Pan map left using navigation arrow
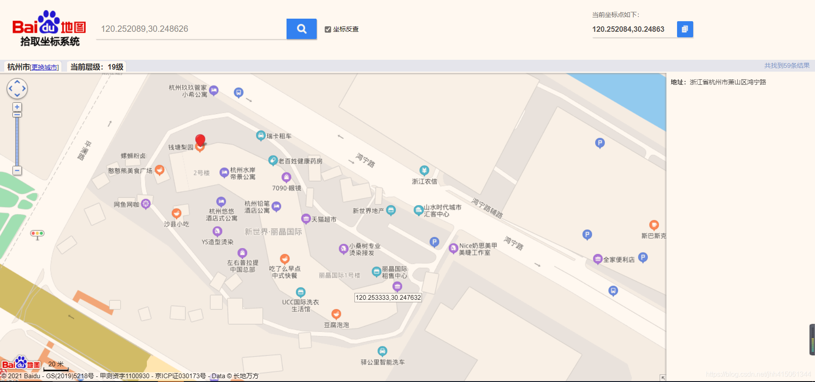The image size is (815, 382). click(x=10, y=89)
